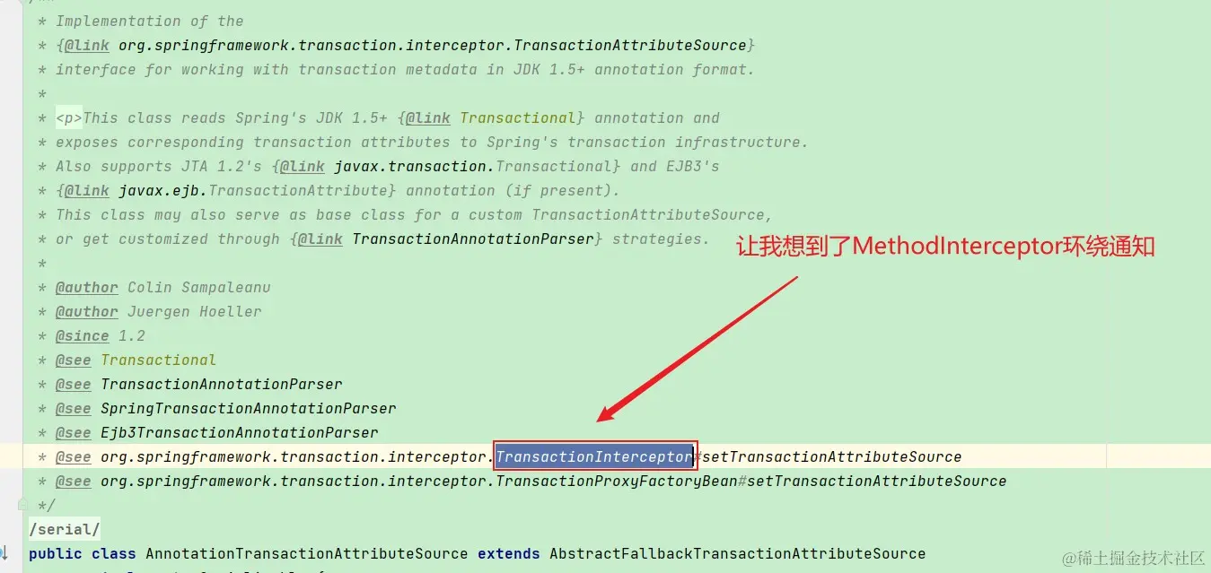Viewport: 1211px width, 573px height.
Task: Click the SpringTransactionAnnotationParser see reference
Action: pos(249,408)
